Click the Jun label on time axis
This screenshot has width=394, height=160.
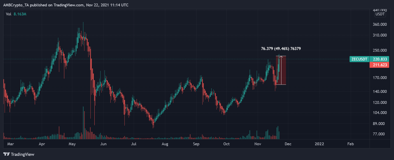[103, 144]
